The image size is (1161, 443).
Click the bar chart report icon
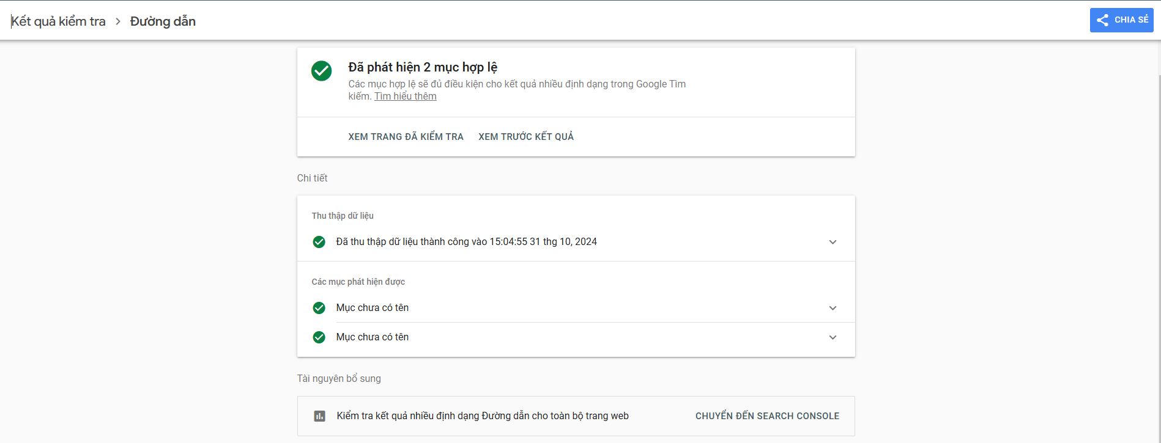(x=319, y=416)
